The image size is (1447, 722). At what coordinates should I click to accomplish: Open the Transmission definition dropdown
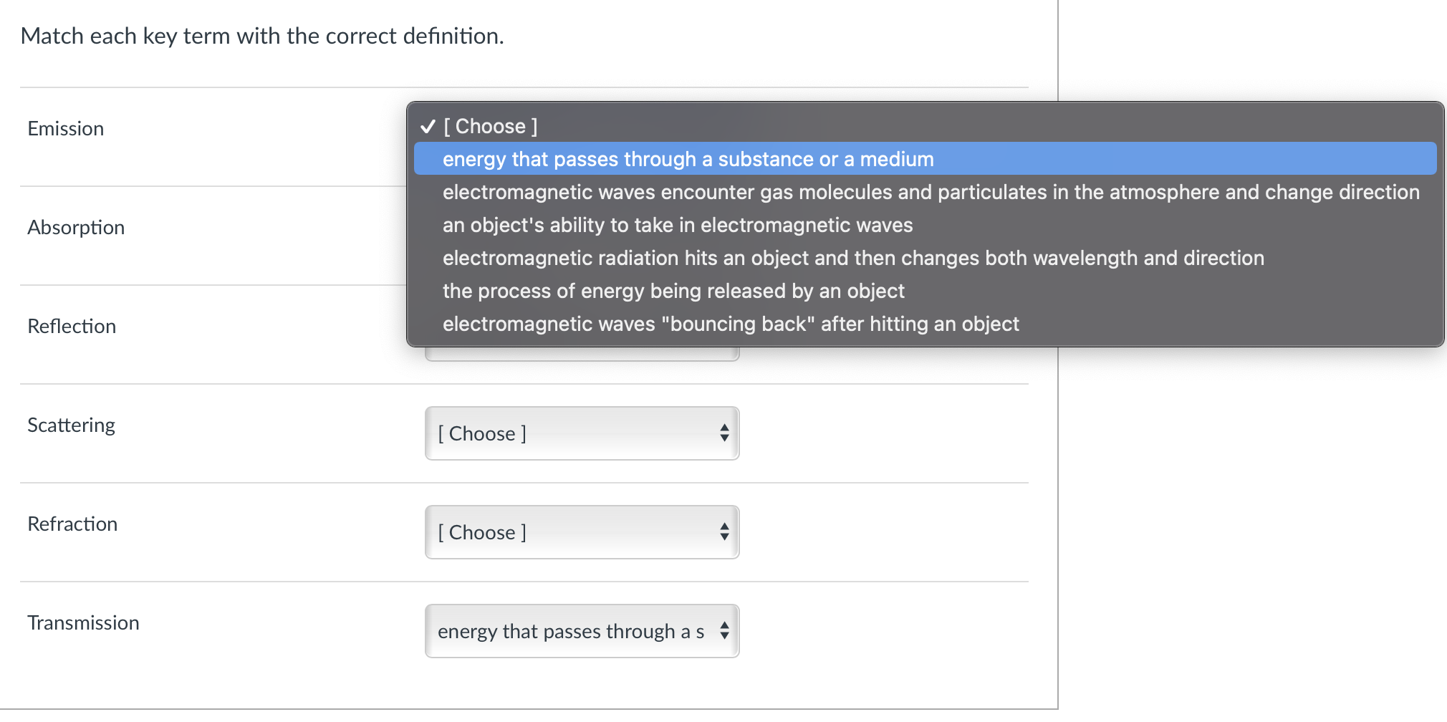582,631
